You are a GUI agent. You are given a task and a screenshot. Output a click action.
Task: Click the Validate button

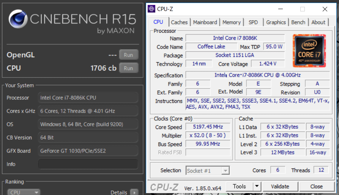[280, 186]
